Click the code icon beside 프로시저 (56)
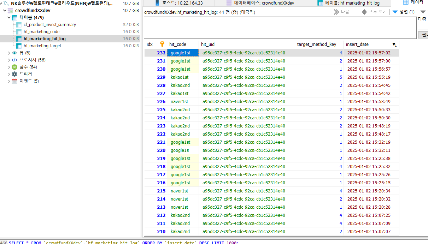 pyautogui.click(x=14, y=60)
